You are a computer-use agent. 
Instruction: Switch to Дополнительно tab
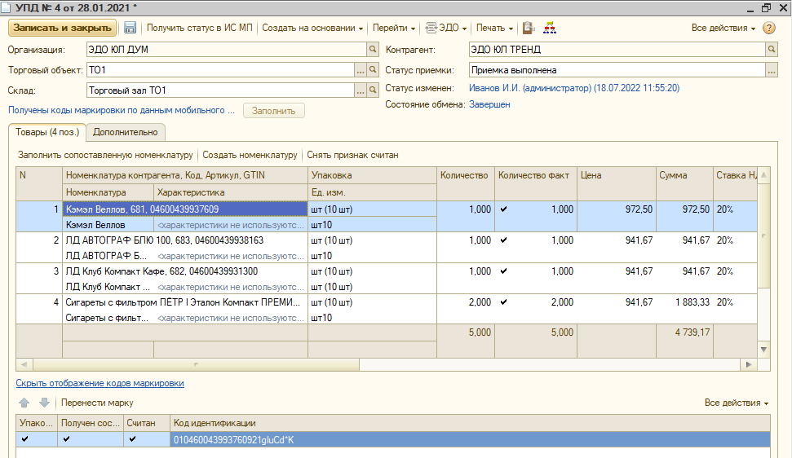[126, 132]
